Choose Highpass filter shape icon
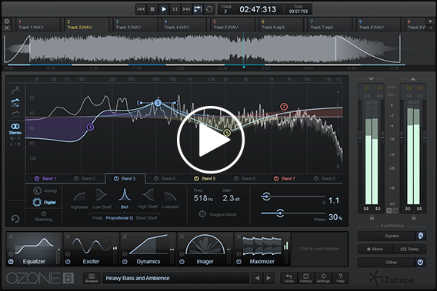Viewport: 437px width, 291px height. [79, 197]
